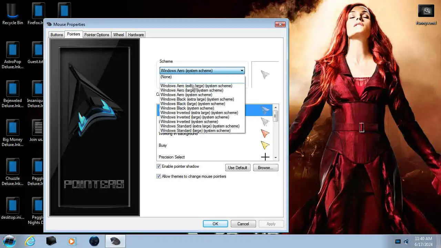Screen dimensions: 441x248
Task: Select the Firefox shortcut on desktop
Action: (x=38, y=14)
